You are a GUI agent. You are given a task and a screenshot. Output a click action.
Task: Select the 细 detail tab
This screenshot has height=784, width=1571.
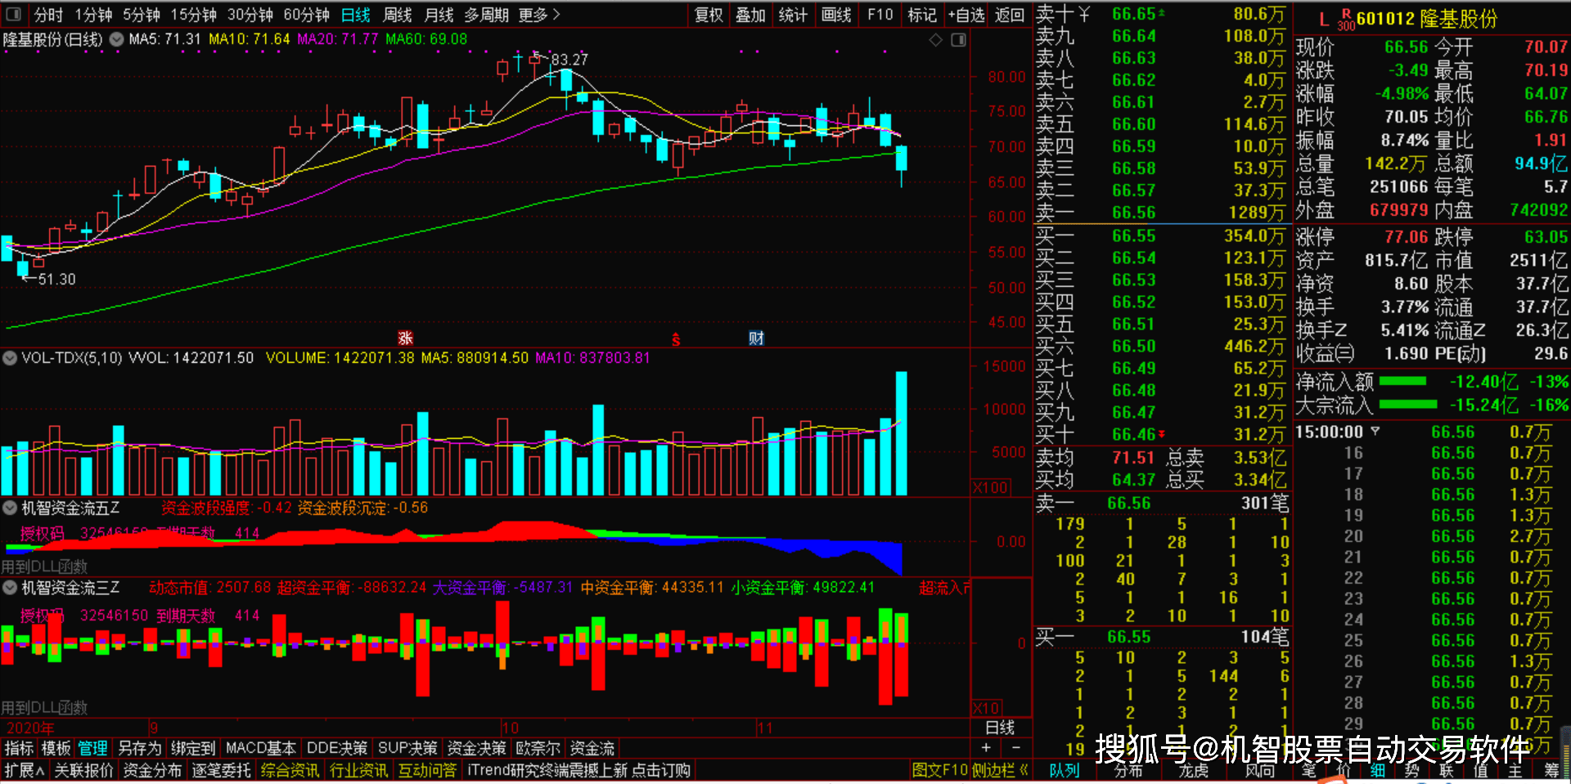[1378, 770]
